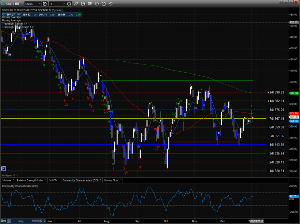Click the 371.78 red price tag
Image resolution: width=300 pixels, height=224 pixels.
click(x=293, y=114)
